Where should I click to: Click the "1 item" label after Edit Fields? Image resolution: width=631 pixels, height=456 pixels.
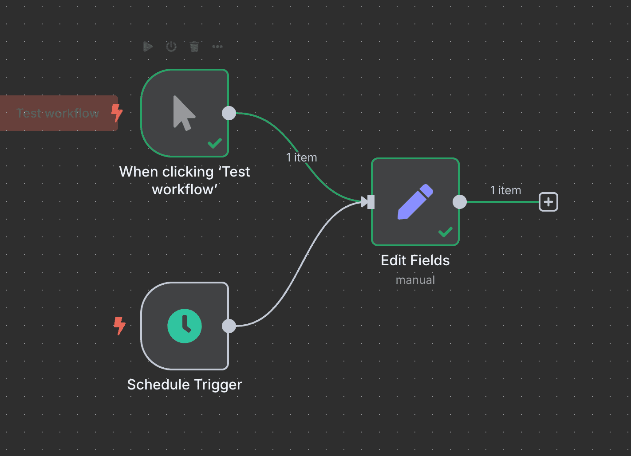[505, 190]
